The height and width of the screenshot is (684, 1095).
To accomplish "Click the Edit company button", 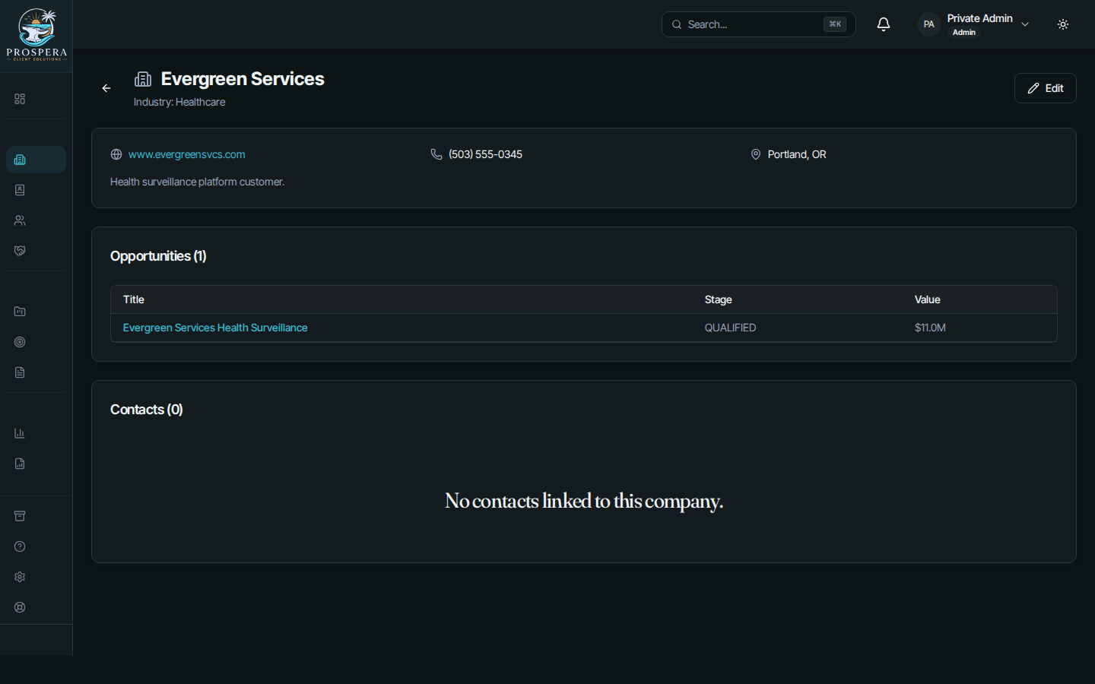I will (x=1045, y=88).
